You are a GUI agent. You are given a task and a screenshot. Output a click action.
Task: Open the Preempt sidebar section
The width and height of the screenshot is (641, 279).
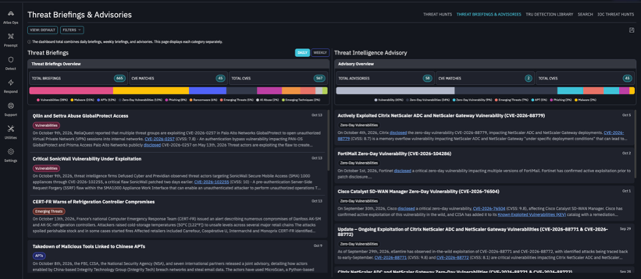coord(11,40)
